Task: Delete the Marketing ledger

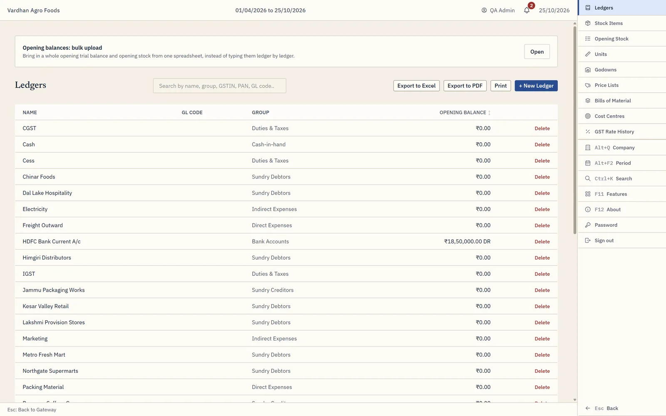Action: pos(542,339)
